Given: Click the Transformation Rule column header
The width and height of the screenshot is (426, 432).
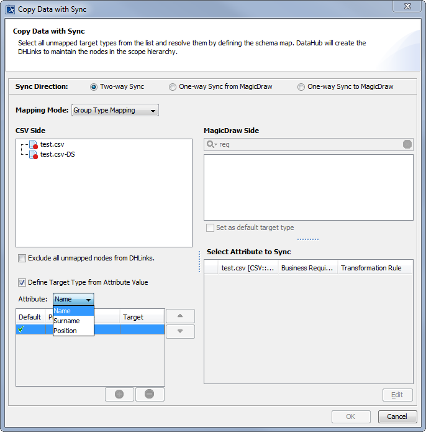Looking at the screenshot, I should (x=375, y=268).
